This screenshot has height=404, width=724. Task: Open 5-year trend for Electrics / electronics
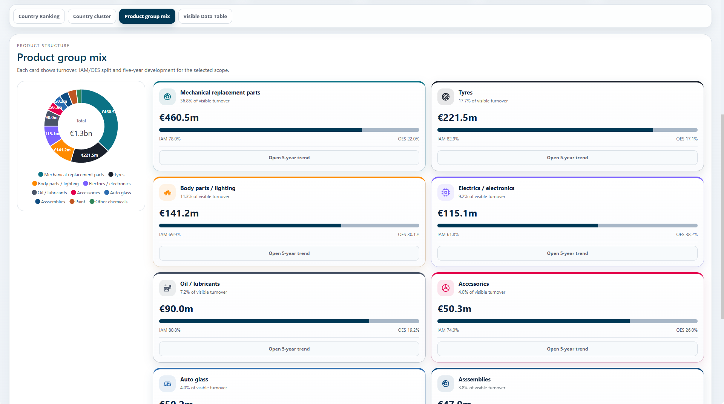(568, 253)
